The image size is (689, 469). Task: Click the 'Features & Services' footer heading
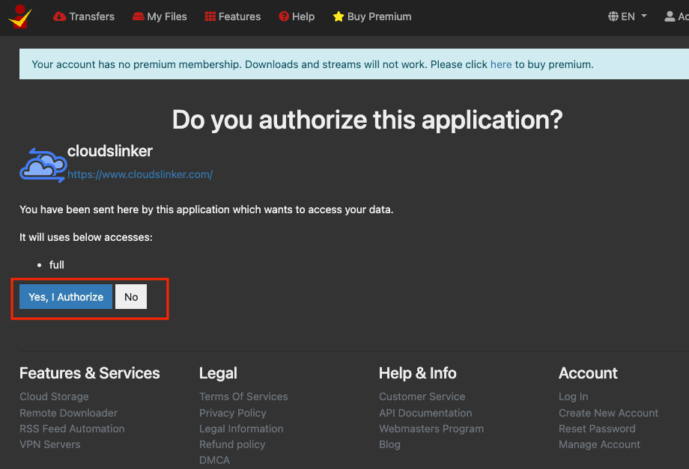90,373
